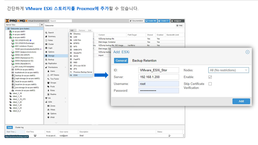The height and width of the screenshot is (145, 258).
Task: Open the Ceph panel
Action: coord(49,48)
